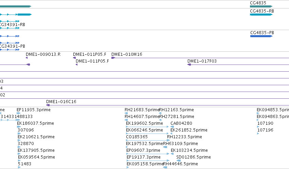The height and width of the screenshot is (169, 289).
Task: Click the EK210621.5prime label
Action: 36,137
